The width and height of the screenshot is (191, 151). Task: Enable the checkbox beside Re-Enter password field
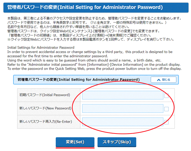166,122
